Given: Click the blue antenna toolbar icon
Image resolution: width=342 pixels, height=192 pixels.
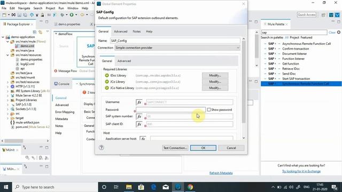Looking at the screenshot, I should 32,15.
